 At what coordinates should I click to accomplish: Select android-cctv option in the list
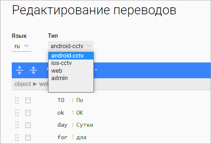(x=71, y=56)
